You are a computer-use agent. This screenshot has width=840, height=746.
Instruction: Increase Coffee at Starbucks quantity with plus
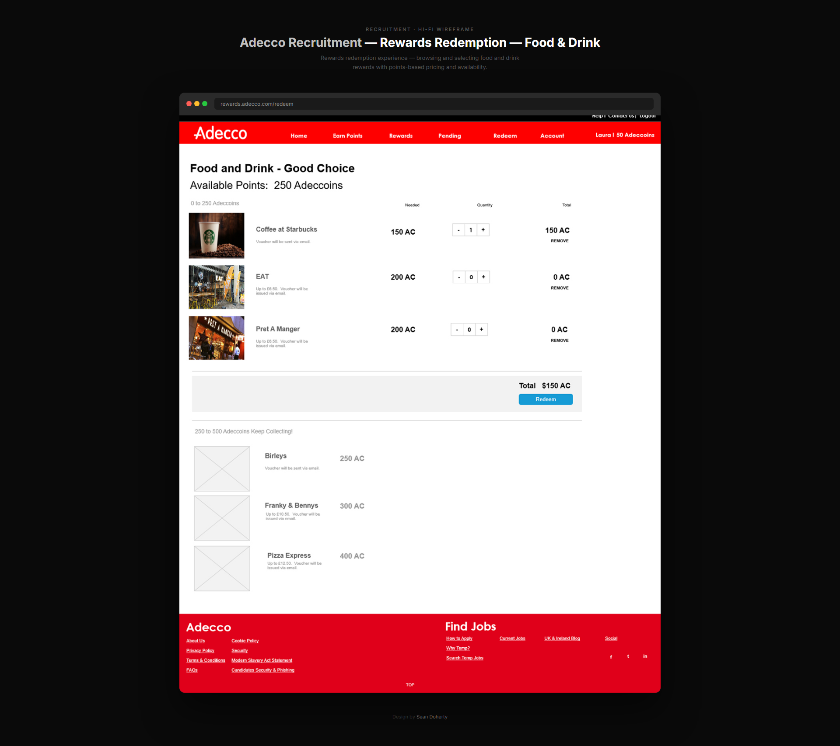click(483, 230)
